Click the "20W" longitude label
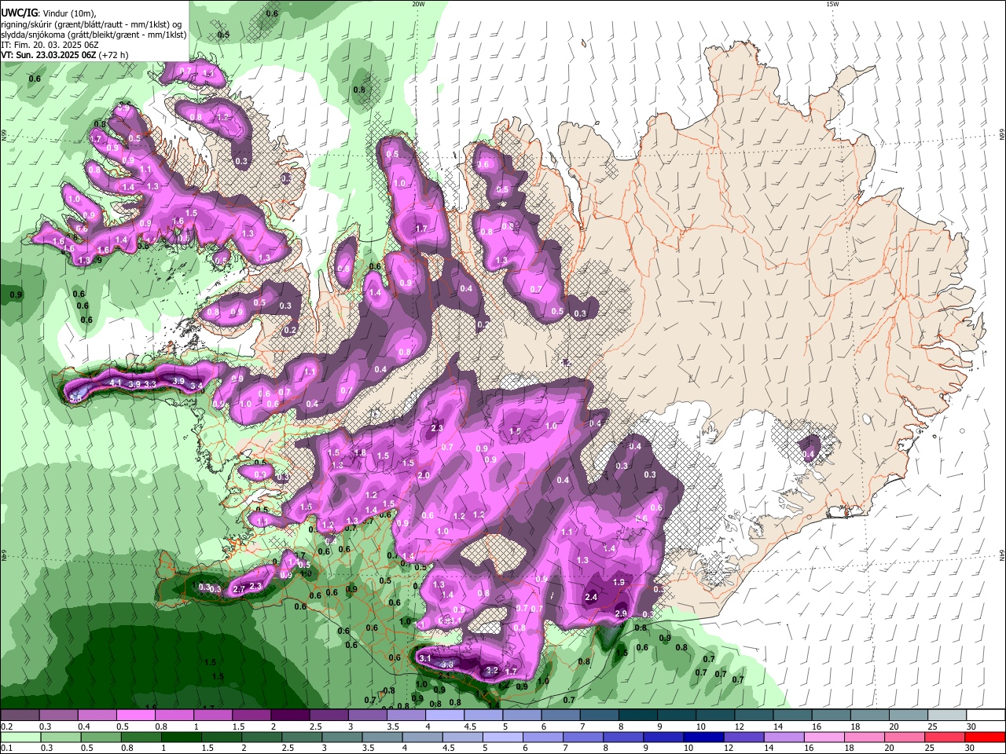The width and height of the screenshot is (1006, 754). (x=418, y=4)
